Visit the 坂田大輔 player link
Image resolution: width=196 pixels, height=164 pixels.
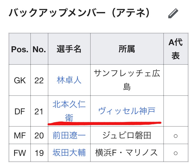click(x=69, y=153)
